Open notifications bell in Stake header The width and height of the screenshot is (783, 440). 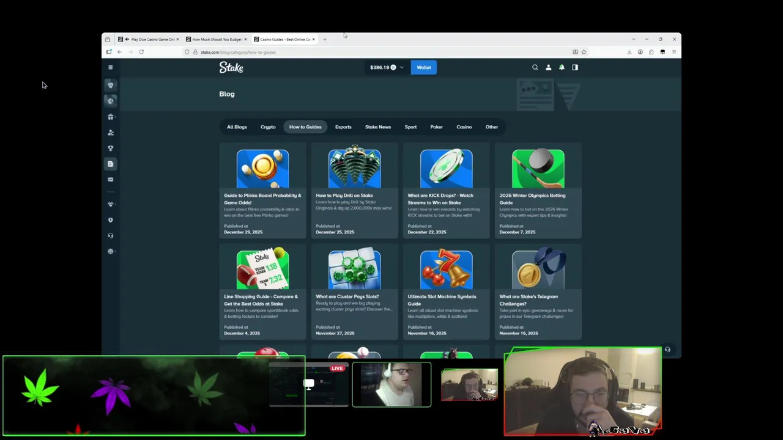[x=562, y=67]
